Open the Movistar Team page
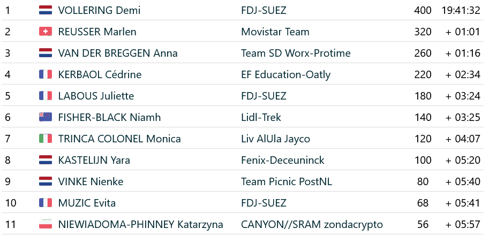The width and height of the screenshot is (489, 236). pyautogui.click(x=275, y=32)
